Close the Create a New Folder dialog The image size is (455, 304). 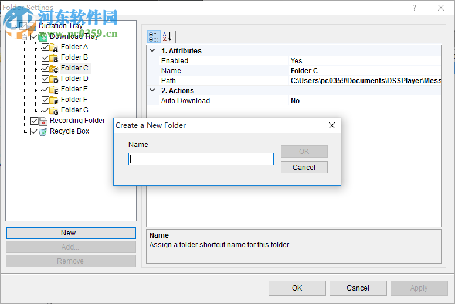click(332, 125)
